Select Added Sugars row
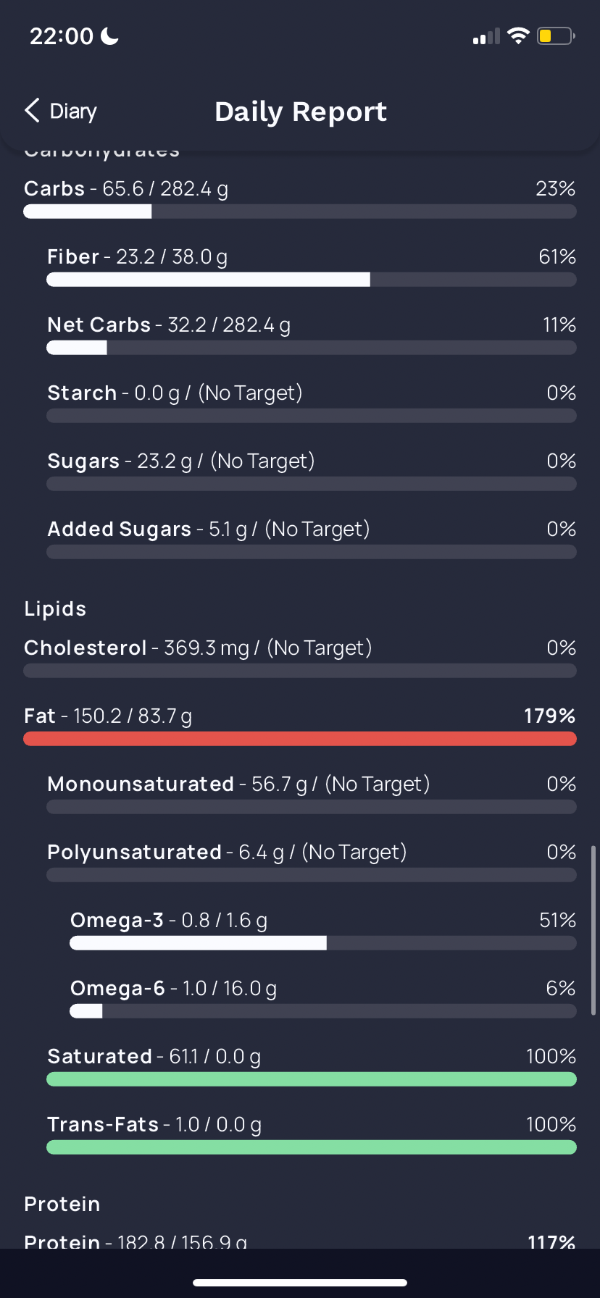 312,539
